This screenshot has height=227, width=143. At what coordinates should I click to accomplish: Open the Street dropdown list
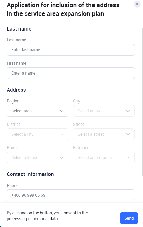(x=104, y=134)
